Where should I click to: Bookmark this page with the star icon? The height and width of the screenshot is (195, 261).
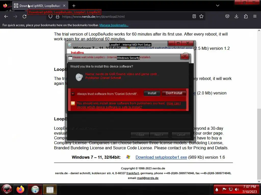coord(201,16)
